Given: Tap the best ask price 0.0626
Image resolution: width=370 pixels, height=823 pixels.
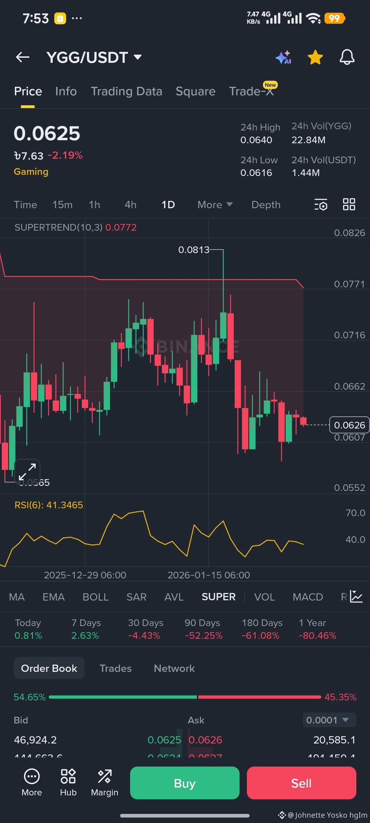Looking at the screenshot, I should 205,740.
